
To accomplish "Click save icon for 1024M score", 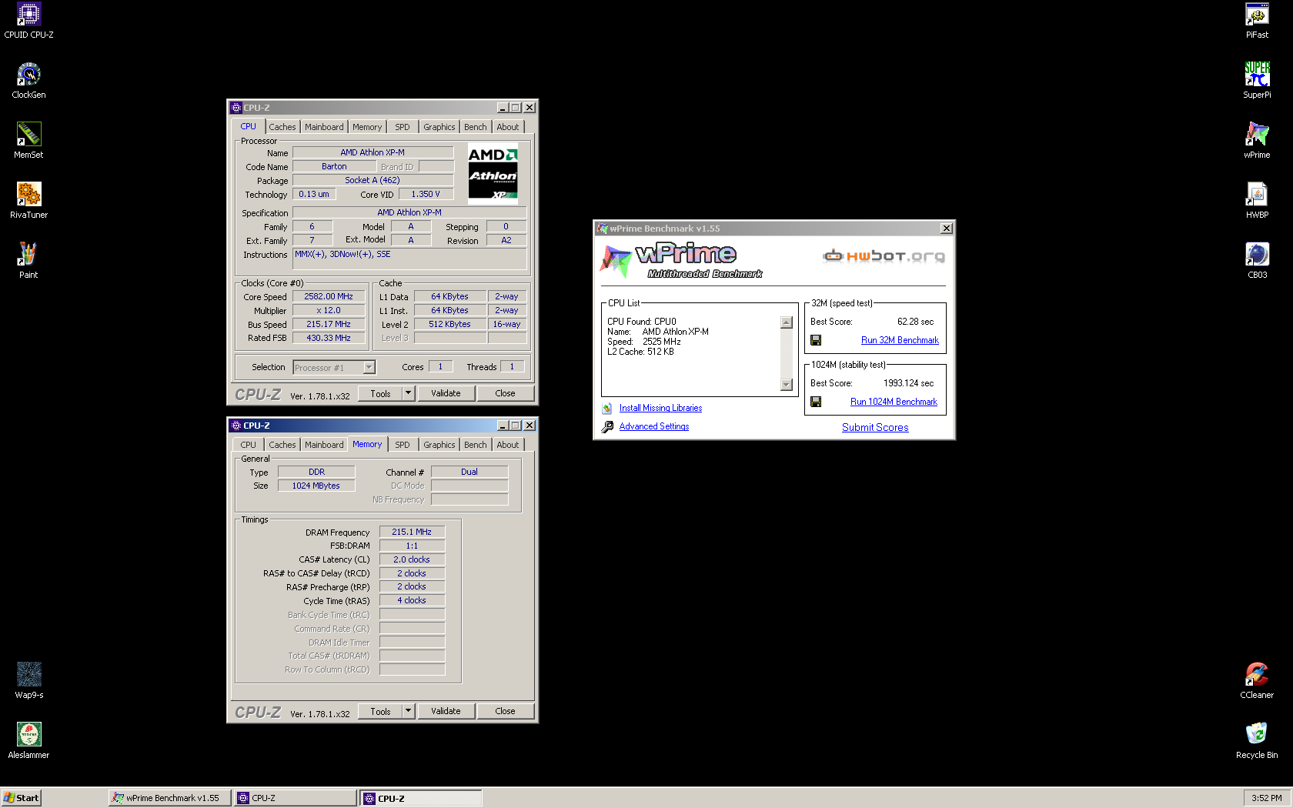I will [816, 402].
